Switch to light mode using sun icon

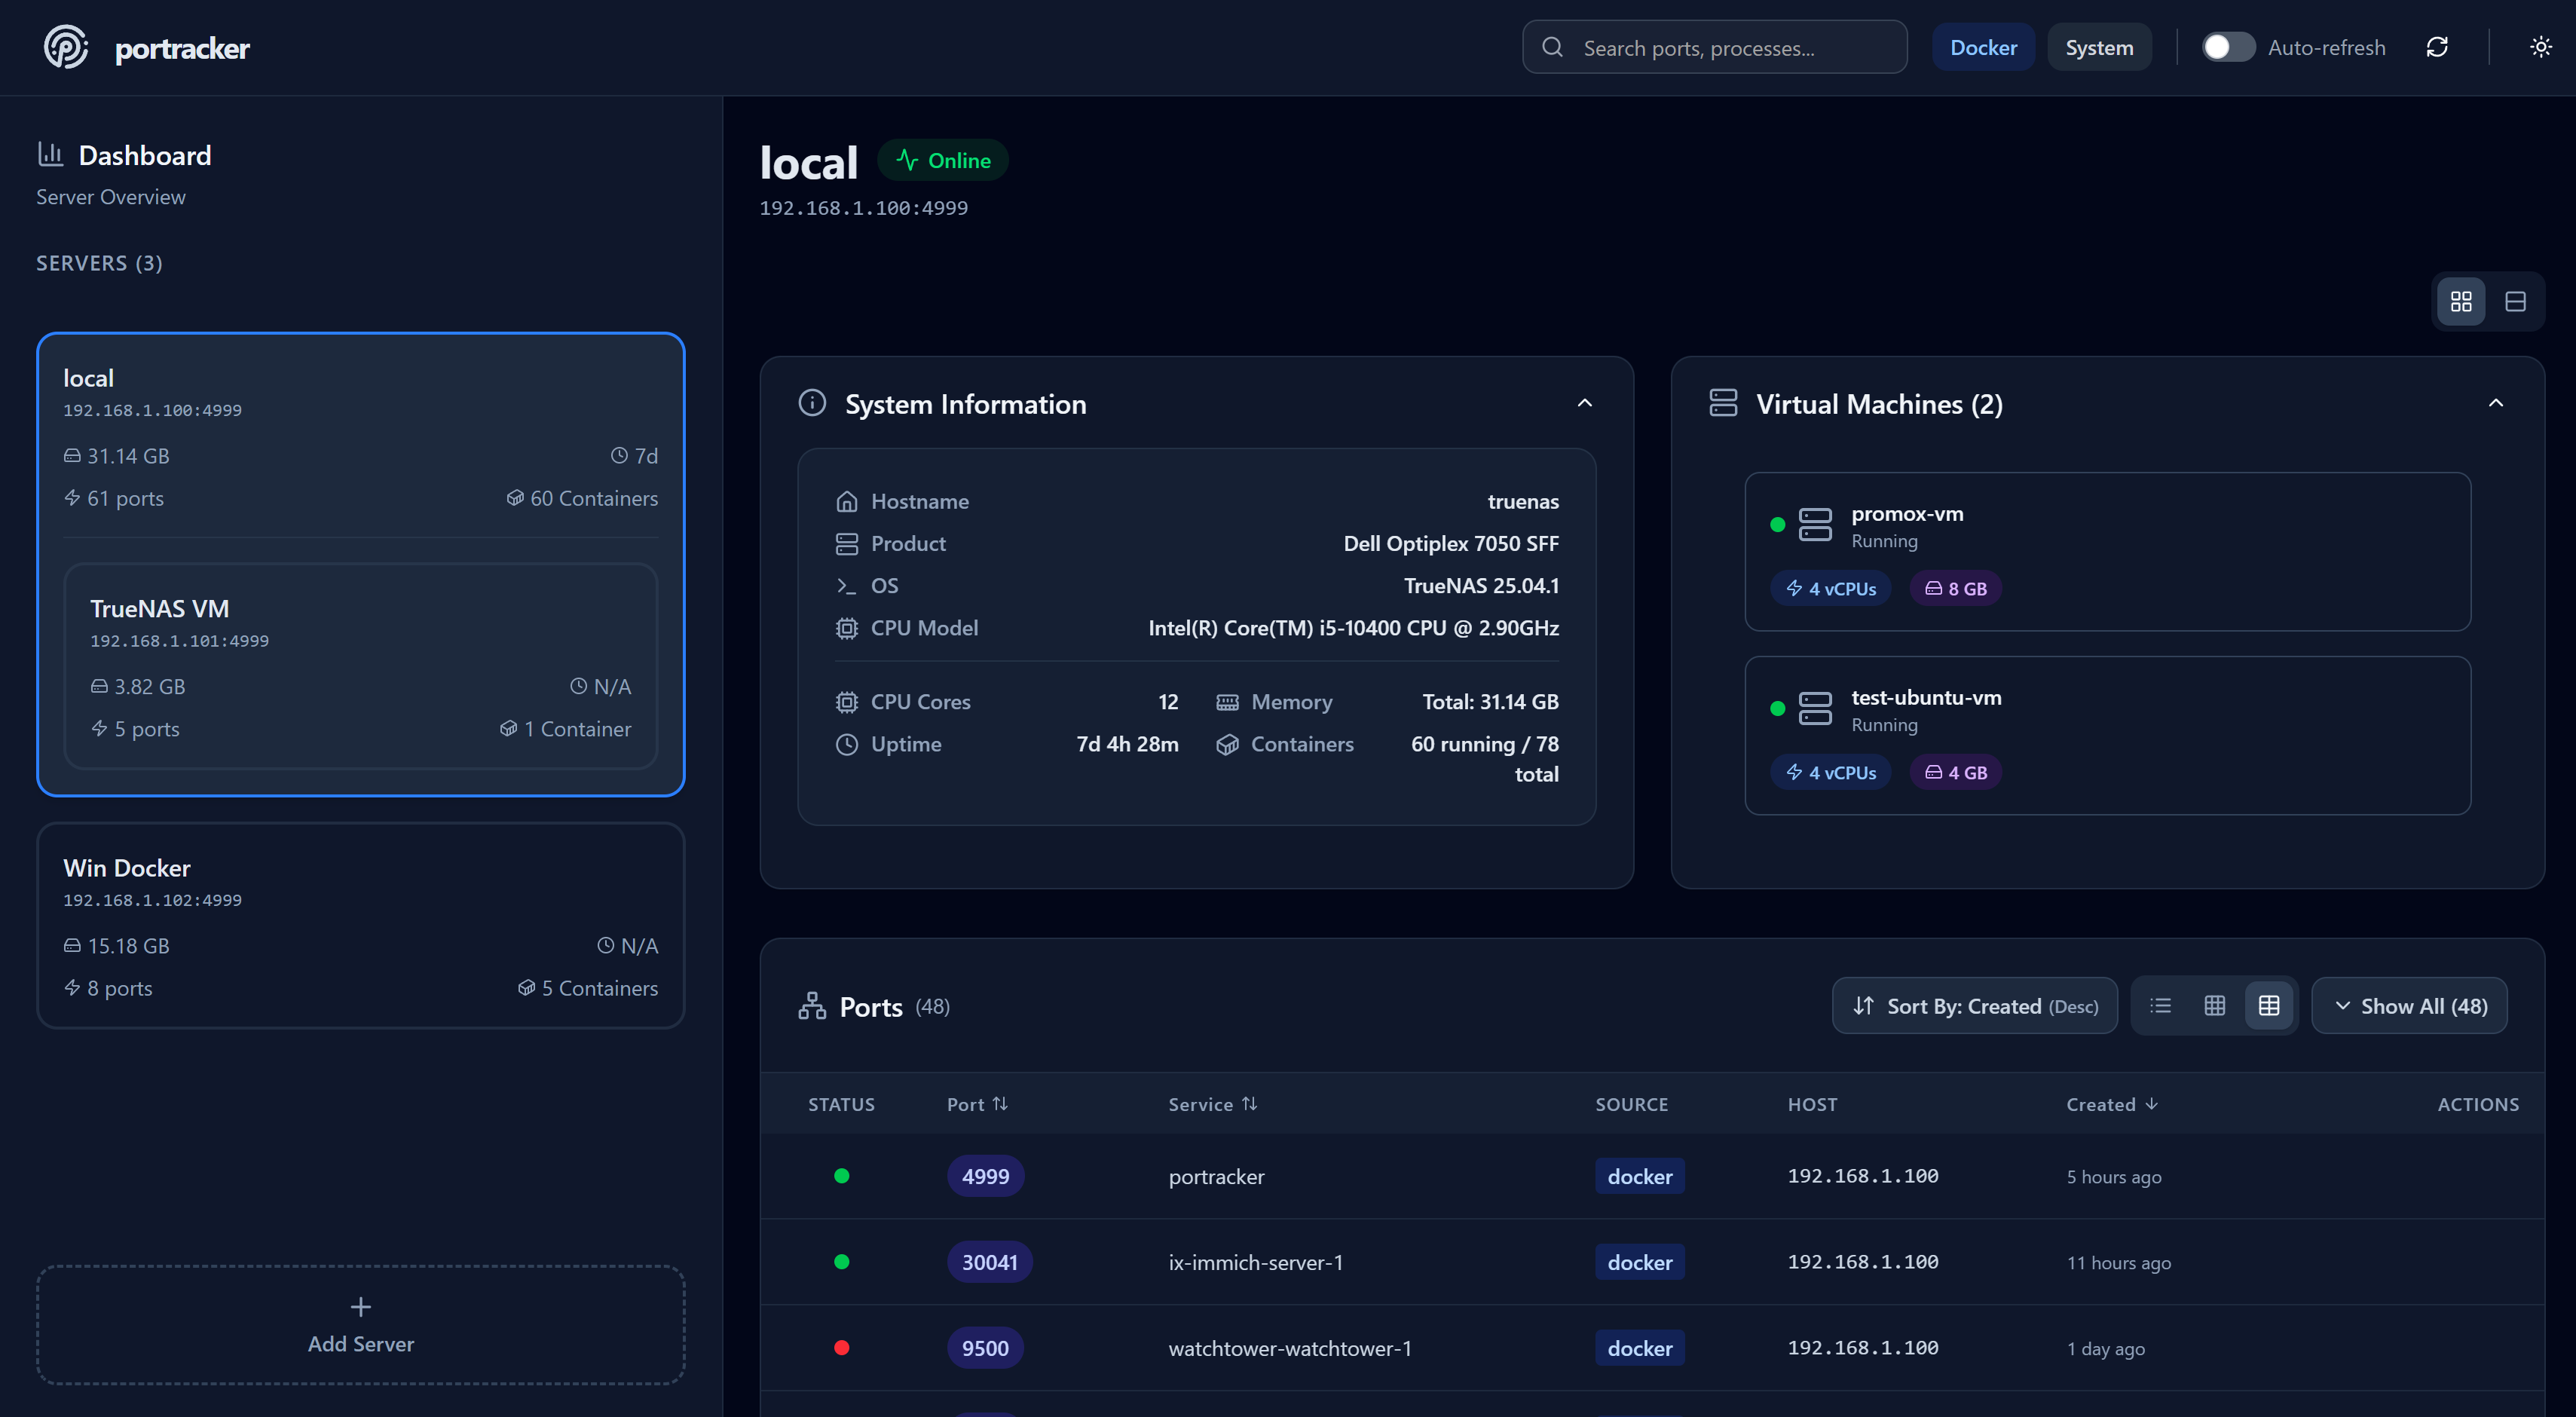pos(2541,47)
